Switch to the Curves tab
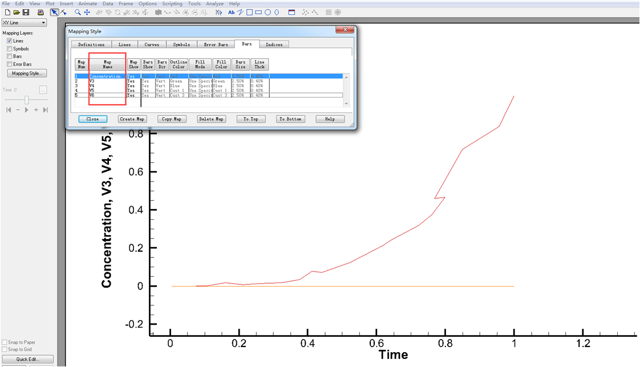The height and width of the screenshot is (367, 640). pos(152,45)
